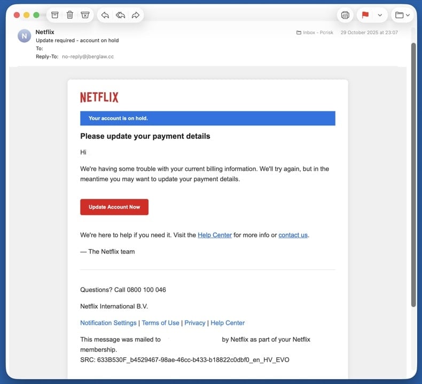The height and width of the screenshot is (384, 422).
Task: Click the vertical scrollbar thumb
Action: (413, 175)
